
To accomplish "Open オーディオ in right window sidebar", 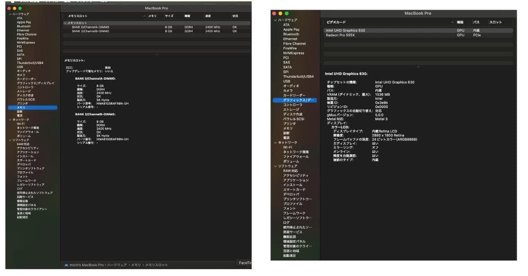I will coord(291,86).
